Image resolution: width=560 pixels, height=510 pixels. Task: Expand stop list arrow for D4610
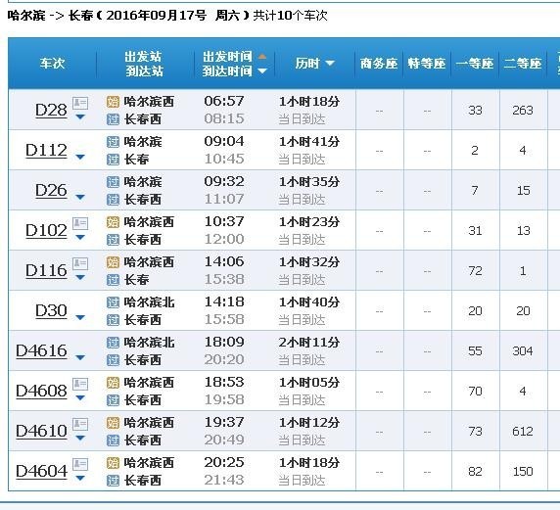pos(80,438)
